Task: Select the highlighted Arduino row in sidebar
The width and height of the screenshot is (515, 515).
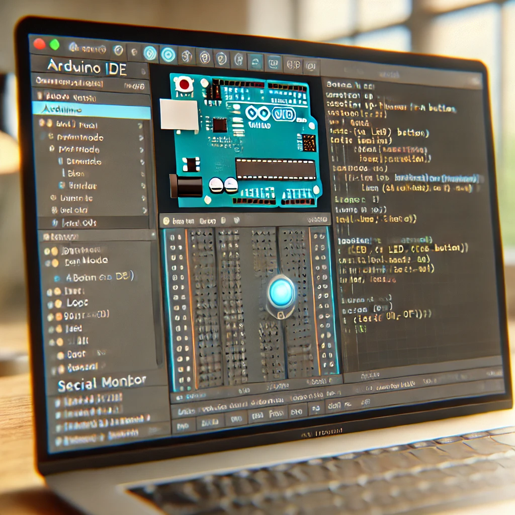Action: [92, 110]
